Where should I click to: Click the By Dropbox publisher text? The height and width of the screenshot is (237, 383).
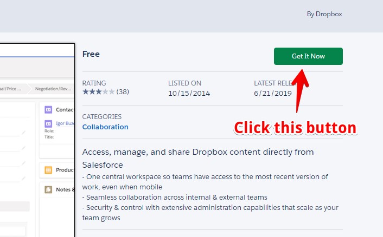pos(324,14)
